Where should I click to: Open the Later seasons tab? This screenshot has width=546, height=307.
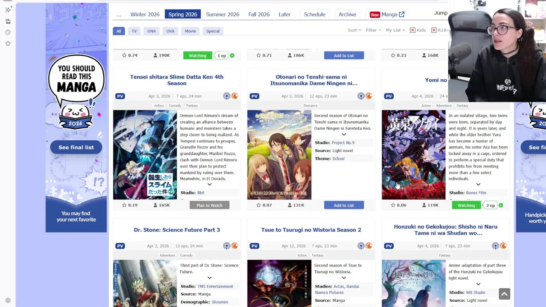[x=285, y=14]
